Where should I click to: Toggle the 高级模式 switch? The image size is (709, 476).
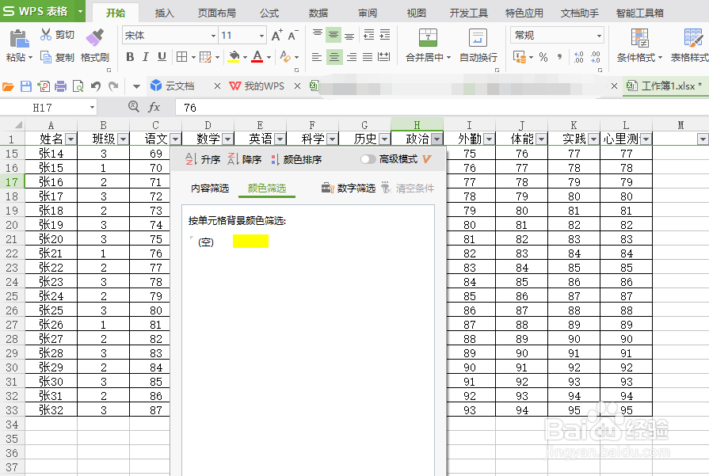[x=368, y=159]
